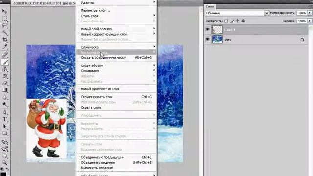Click the Заливка 100% value field
Screen dimensions: 313x176
(302, 21)
